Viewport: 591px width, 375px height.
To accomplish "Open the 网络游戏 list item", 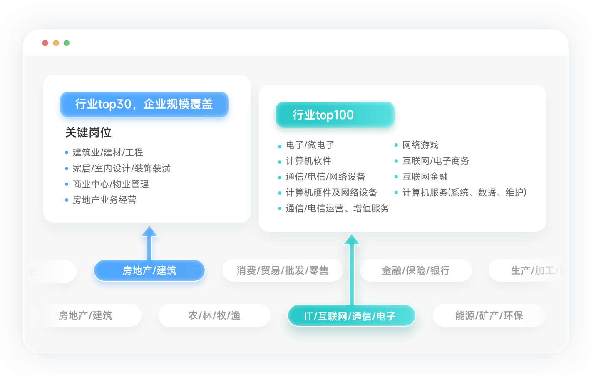I will pos(420,145).
